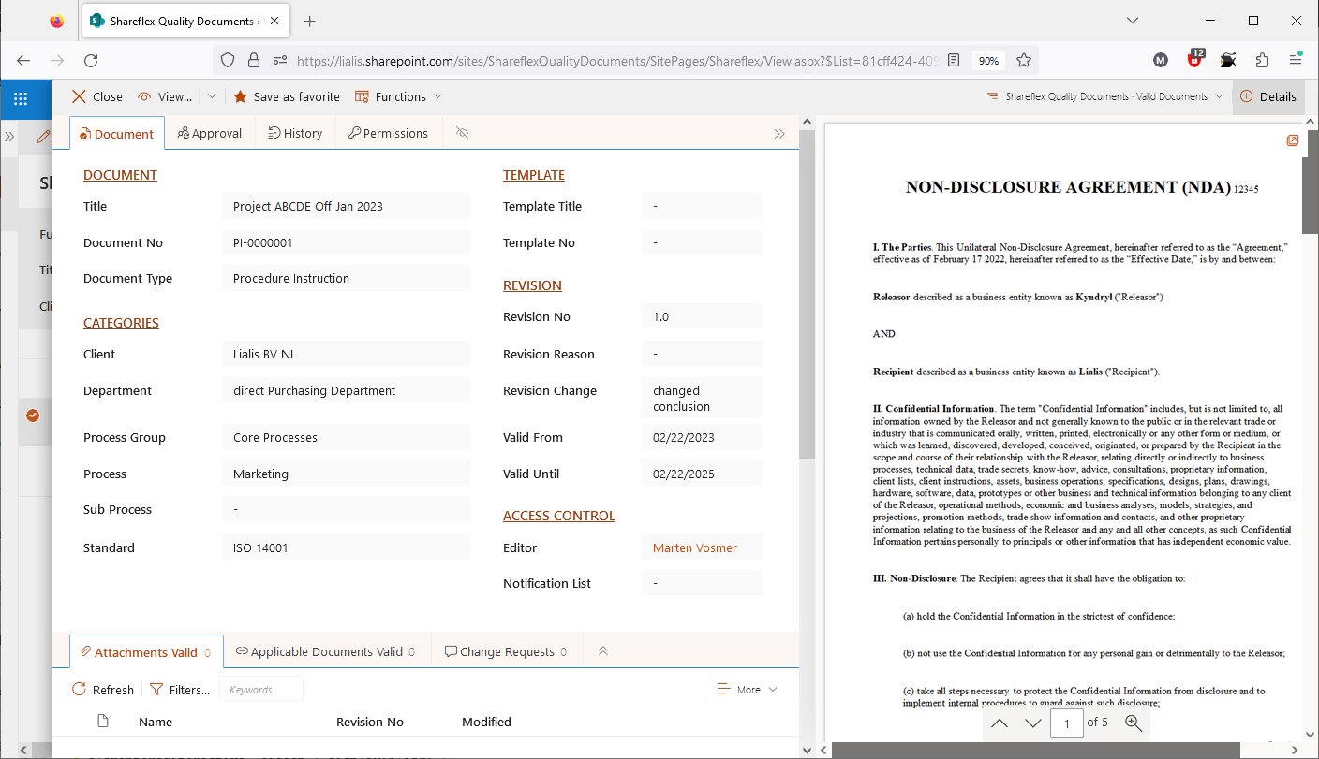Open the View dropdown arrow

coord(212,96)
